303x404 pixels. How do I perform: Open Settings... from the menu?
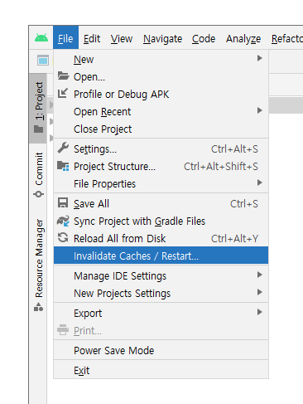click(161, 148)
